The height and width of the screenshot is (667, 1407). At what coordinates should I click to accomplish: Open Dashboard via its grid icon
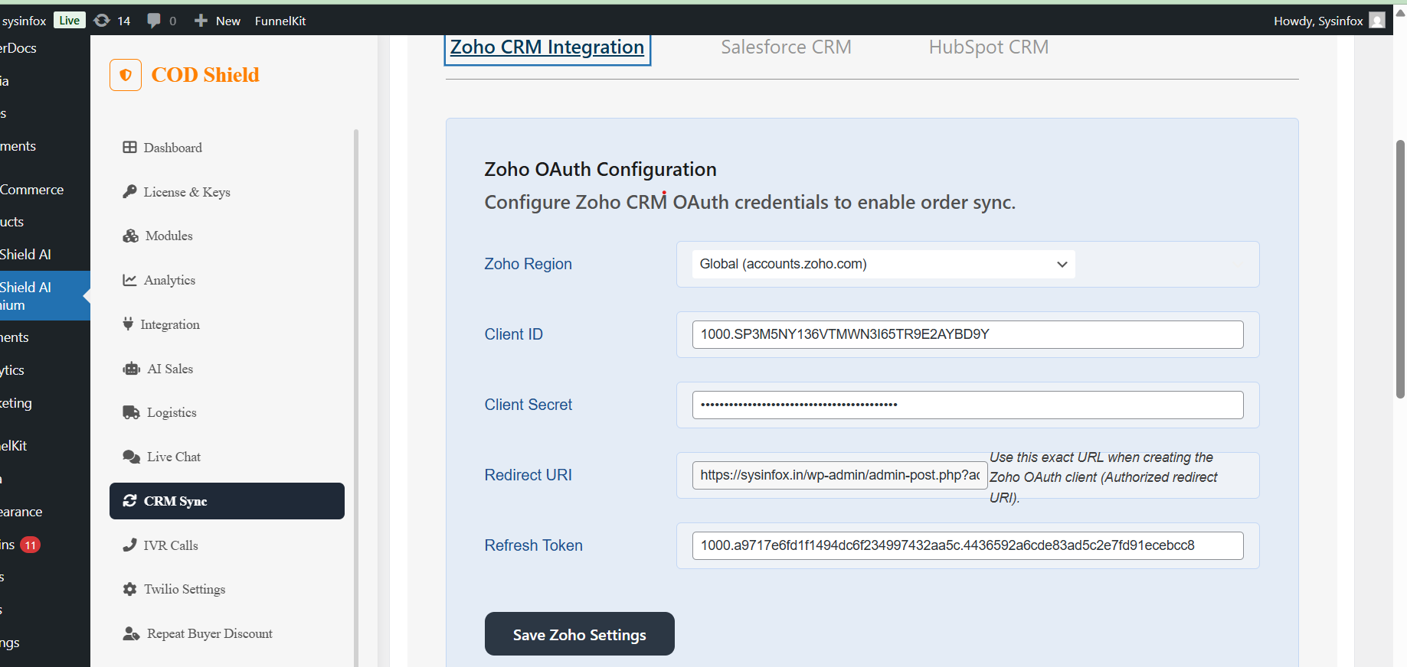click(129, 148)
